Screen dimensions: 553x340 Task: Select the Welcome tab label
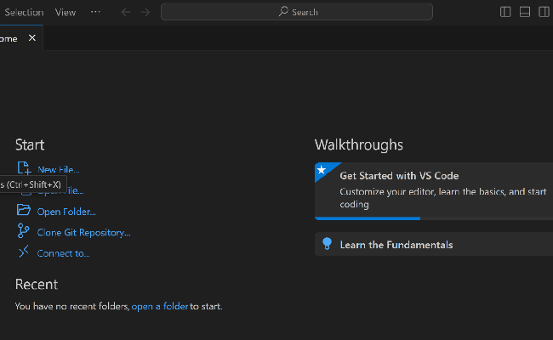pyautogui.click(x=9, y=39)
